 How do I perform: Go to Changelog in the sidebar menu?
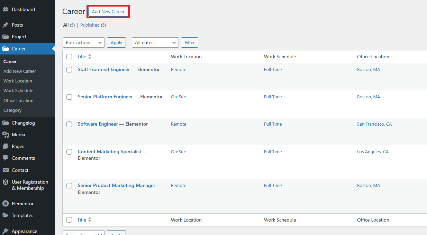[x=23, y=123]
